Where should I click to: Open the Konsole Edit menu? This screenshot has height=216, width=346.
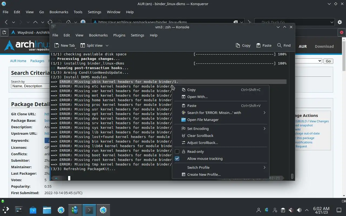(66, 35)
